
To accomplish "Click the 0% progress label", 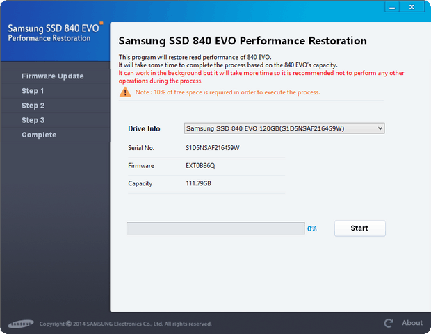I will (312, 228).
